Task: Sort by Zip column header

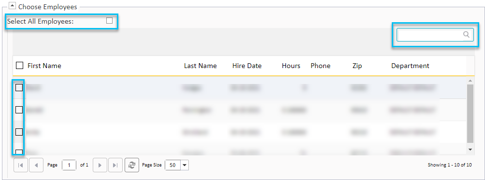Action: point(357,66)
